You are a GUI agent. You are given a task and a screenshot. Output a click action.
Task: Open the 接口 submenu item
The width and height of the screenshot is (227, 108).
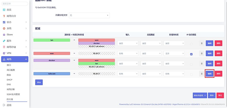pyautogui.click(x=9, y=65)
